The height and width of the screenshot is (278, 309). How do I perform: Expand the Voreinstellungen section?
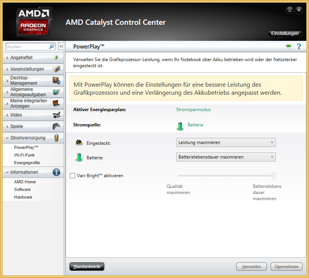(27, 69)
